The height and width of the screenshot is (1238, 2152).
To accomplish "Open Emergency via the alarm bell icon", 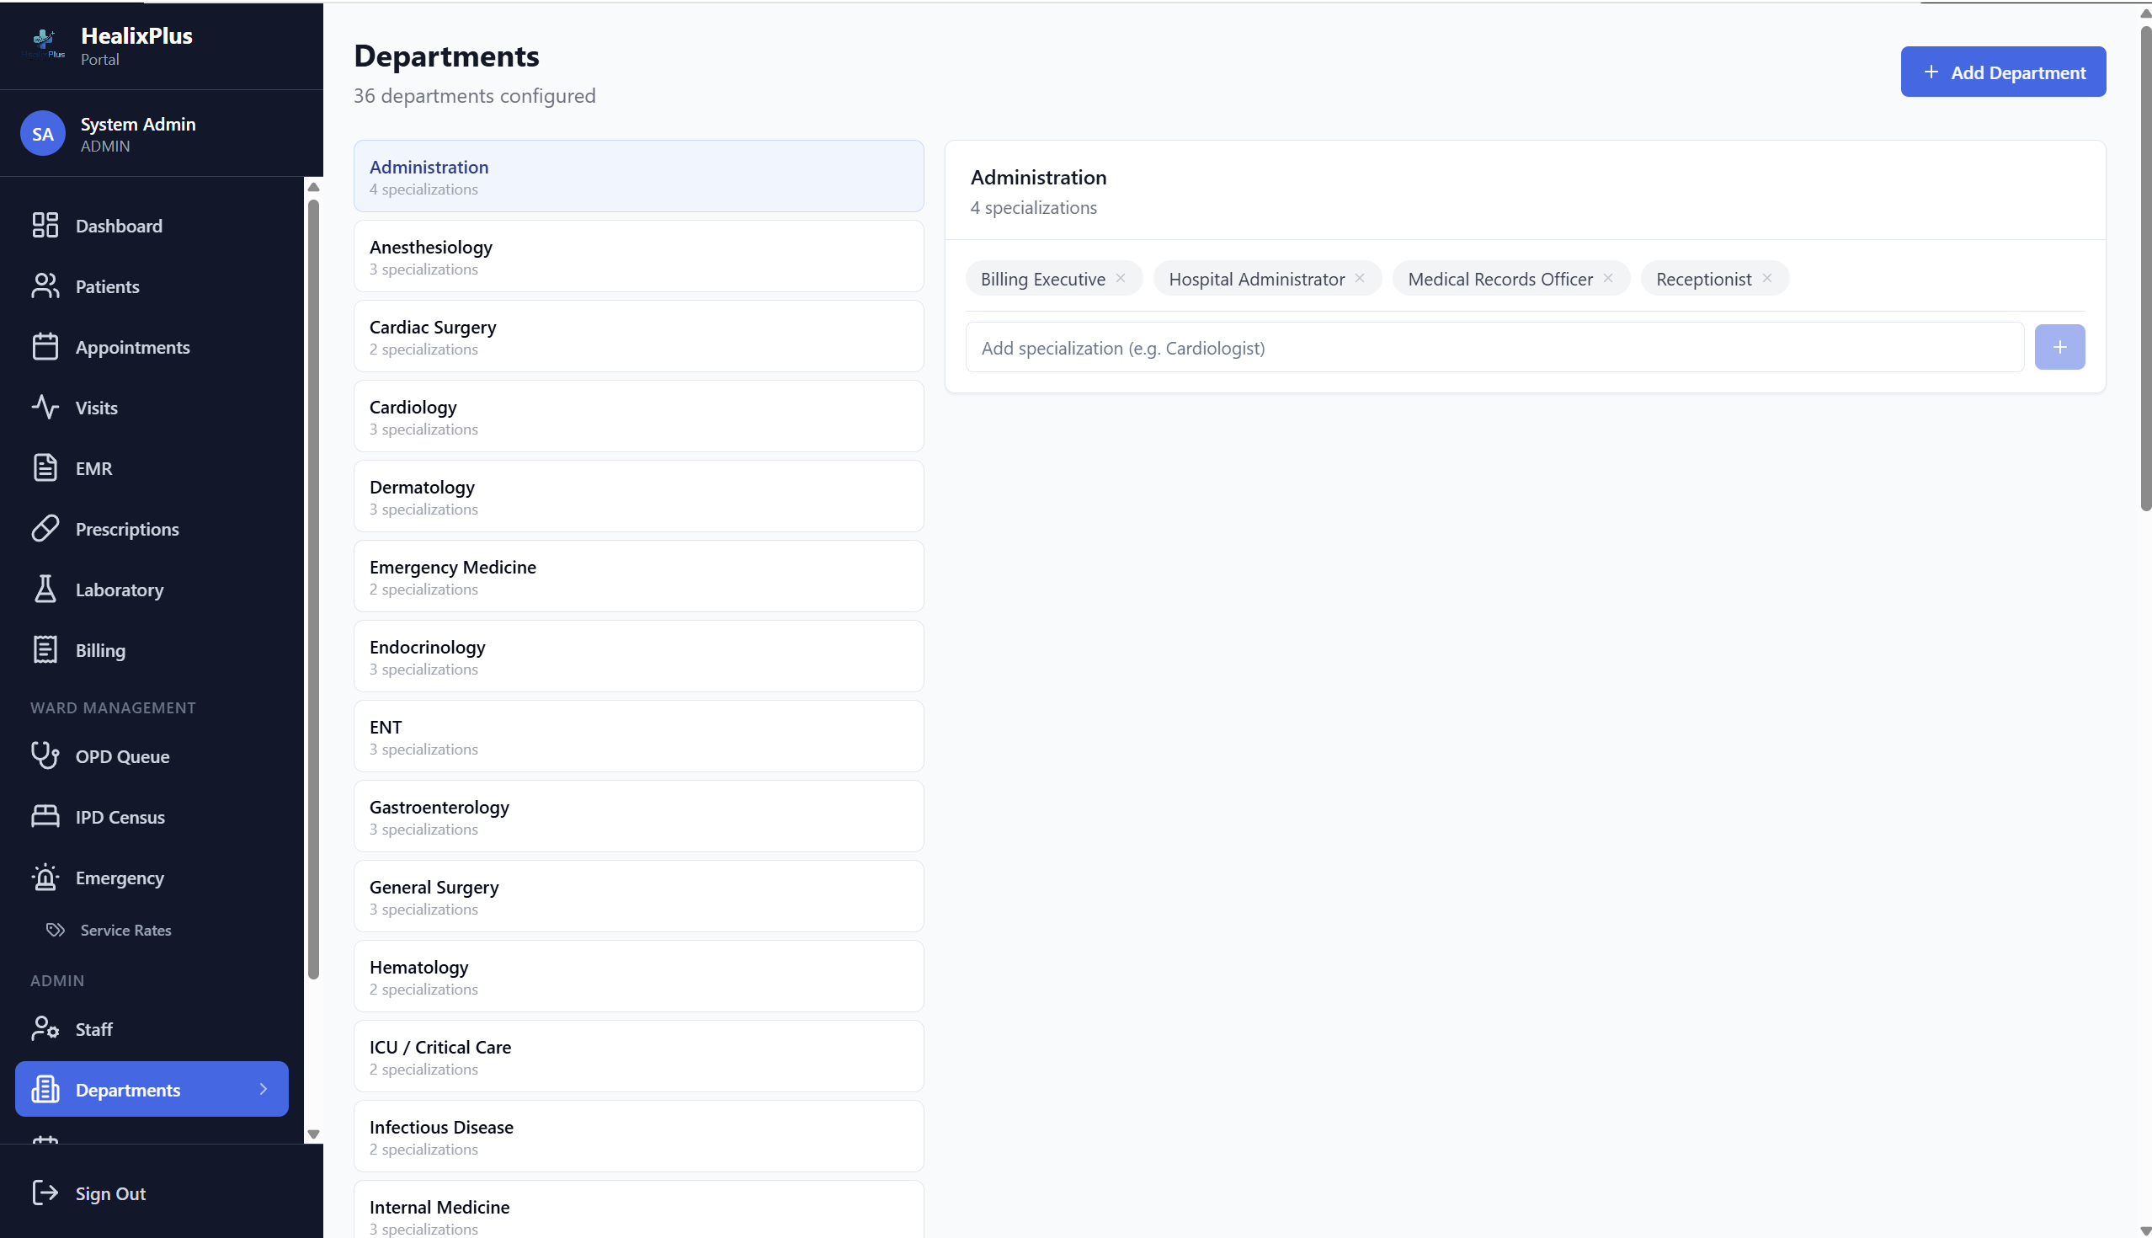I will 45,878.
